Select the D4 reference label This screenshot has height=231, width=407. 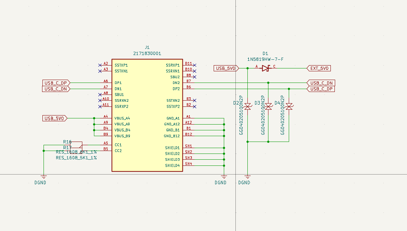point(277,103)
